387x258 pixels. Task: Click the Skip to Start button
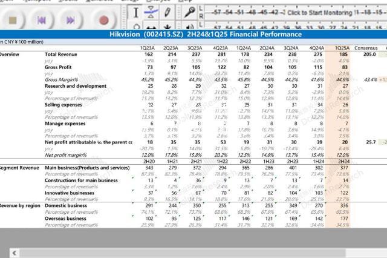[x=42, y=20]
